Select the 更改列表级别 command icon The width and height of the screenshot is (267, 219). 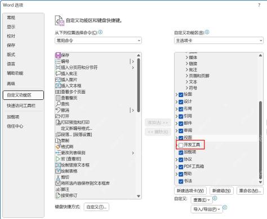pos(58,153)
